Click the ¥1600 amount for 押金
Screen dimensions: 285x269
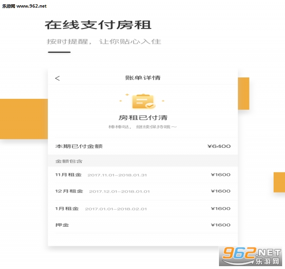pyautogui.click(x=220, y=225)
